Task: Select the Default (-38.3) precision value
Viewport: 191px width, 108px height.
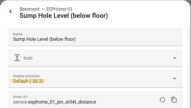Action: point(28,81)
